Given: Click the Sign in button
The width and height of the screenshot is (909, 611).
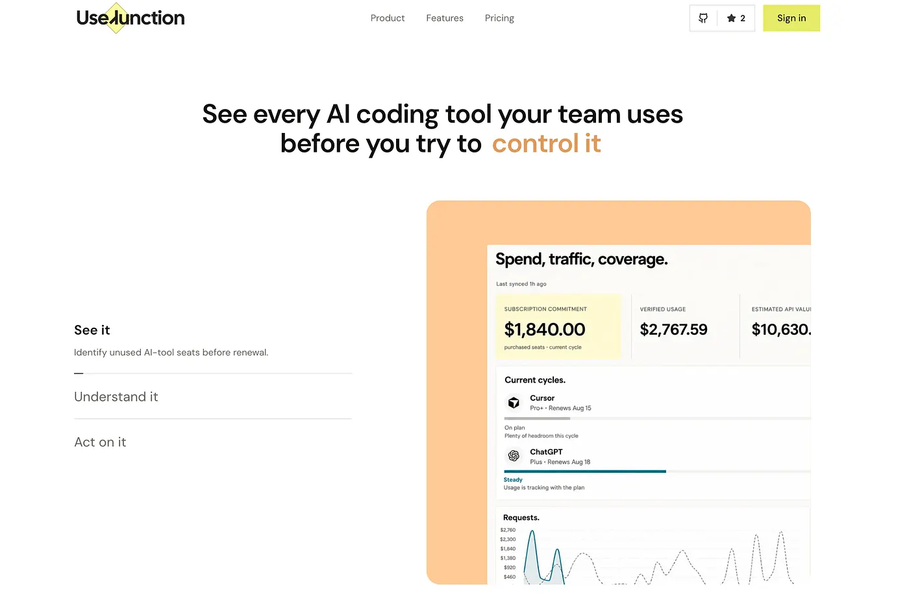Looking at the screenshot, I should (791, 18).
